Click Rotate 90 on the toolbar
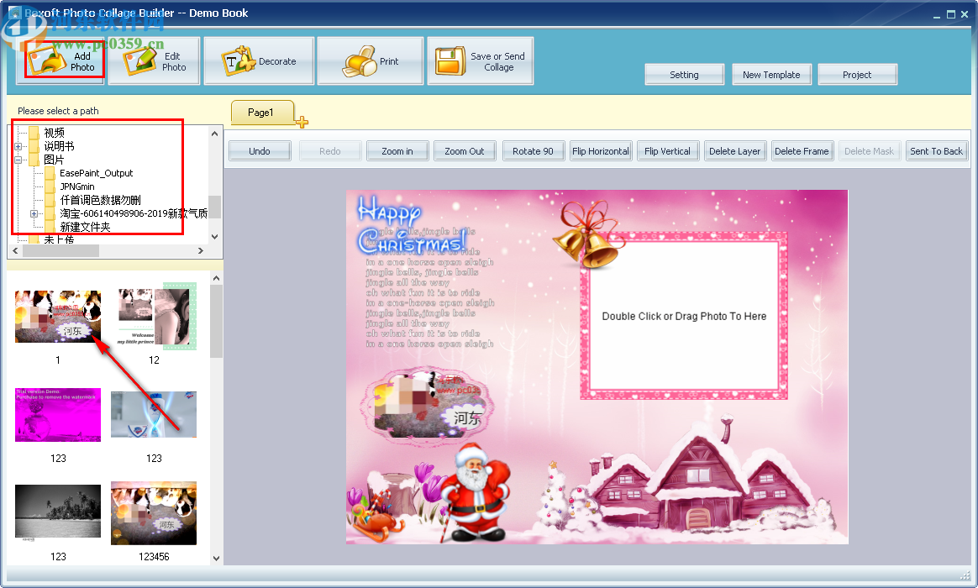This screenshot has width=978, height=588. pyautogui.click(x=533, y=151)
